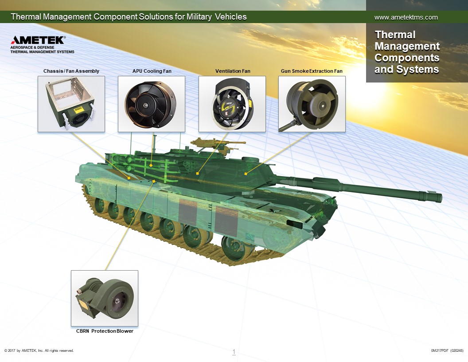This screenshot has height=362, width=468.
Task: Click the APU Cooling Fan photo
Action: 152,104
